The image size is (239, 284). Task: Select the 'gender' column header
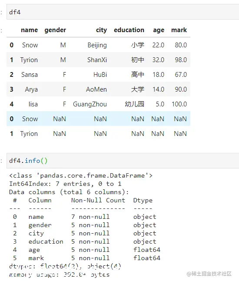click(55, 30)
